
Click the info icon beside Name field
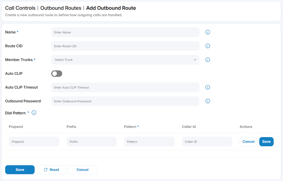(208, 32)
